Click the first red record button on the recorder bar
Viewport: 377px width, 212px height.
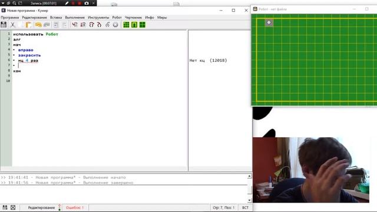click(x=73, y=3)
